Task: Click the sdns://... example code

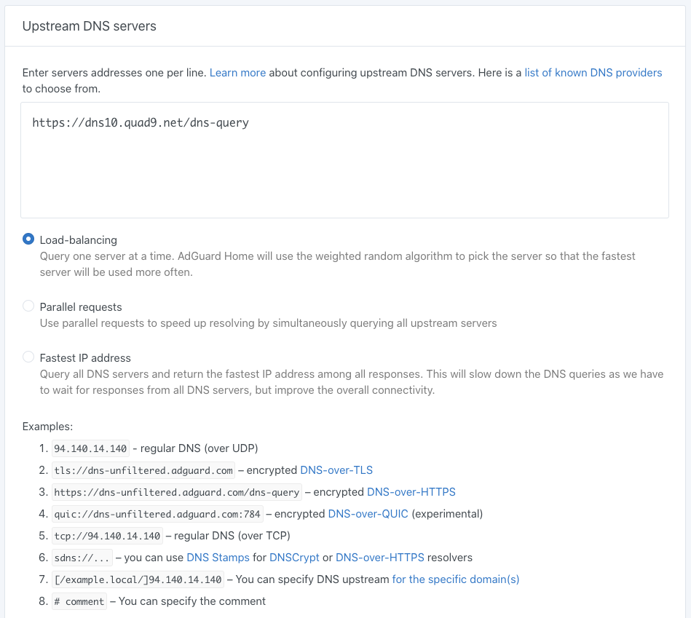Action: click(x=82, y=558)
